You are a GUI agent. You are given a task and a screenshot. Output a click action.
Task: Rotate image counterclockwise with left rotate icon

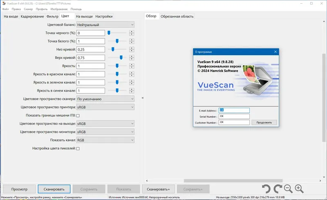pos(266,189)
